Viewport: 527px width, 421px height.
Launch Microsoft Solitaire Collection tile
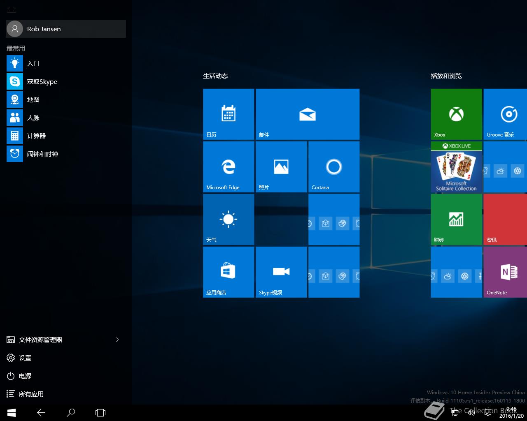click(456, 167)
